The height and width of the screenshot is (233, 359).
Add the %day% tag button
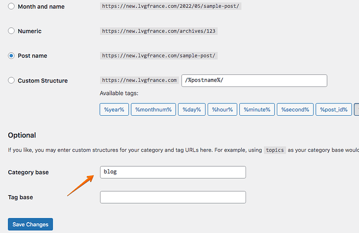coord(191,109)
